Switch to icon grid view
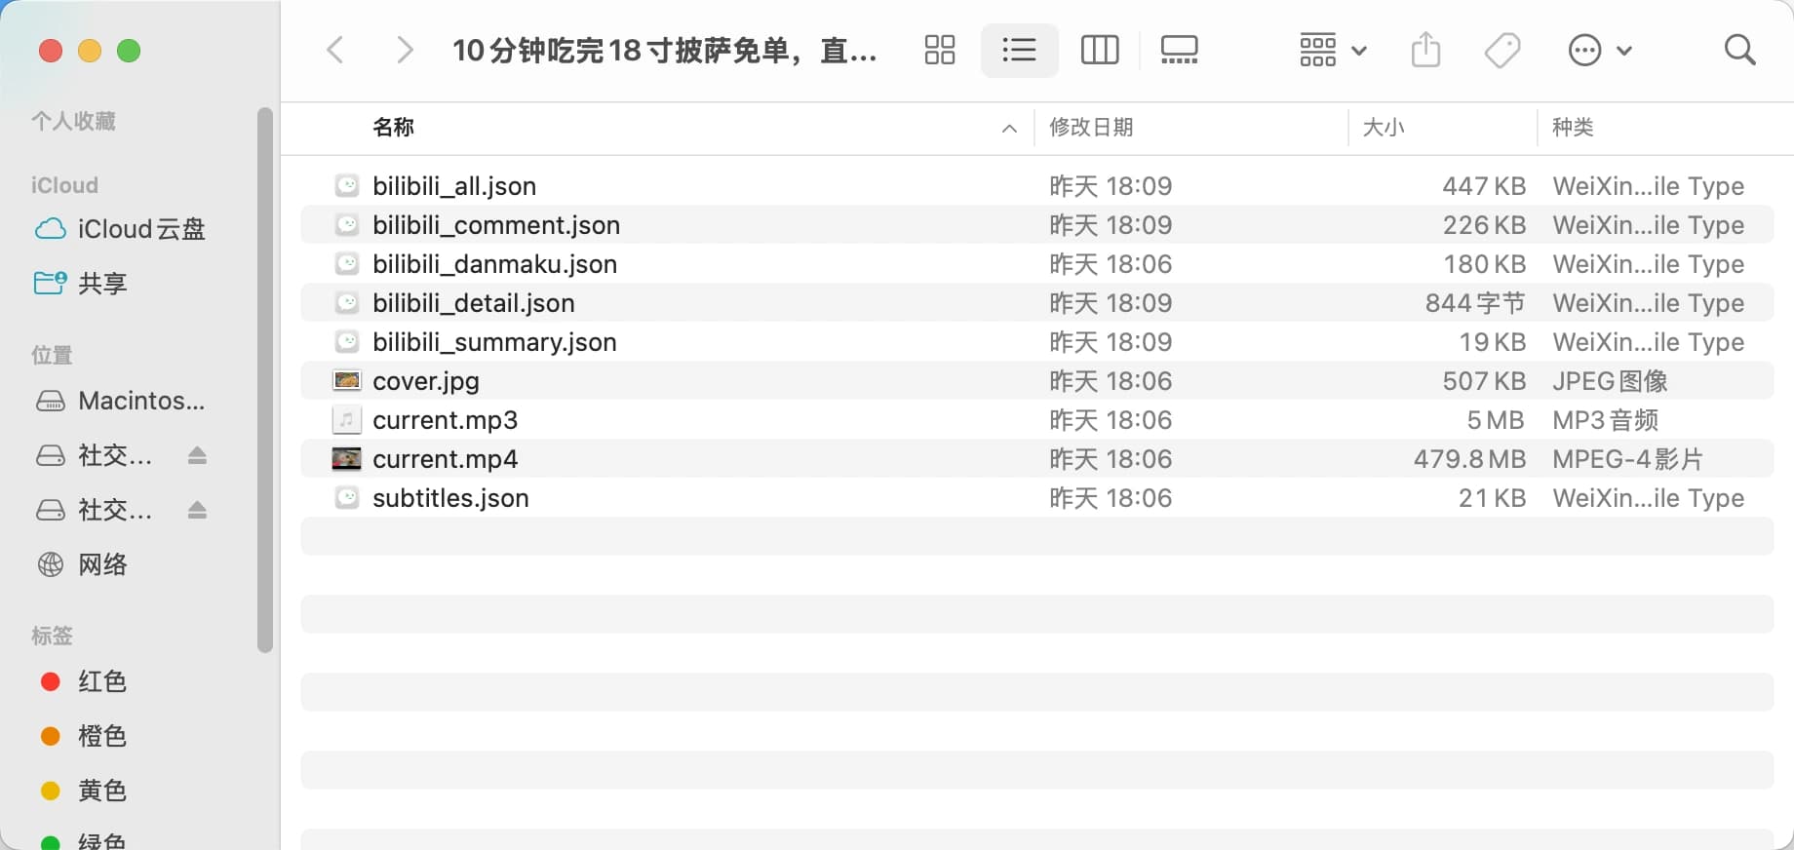 [939, 50]
